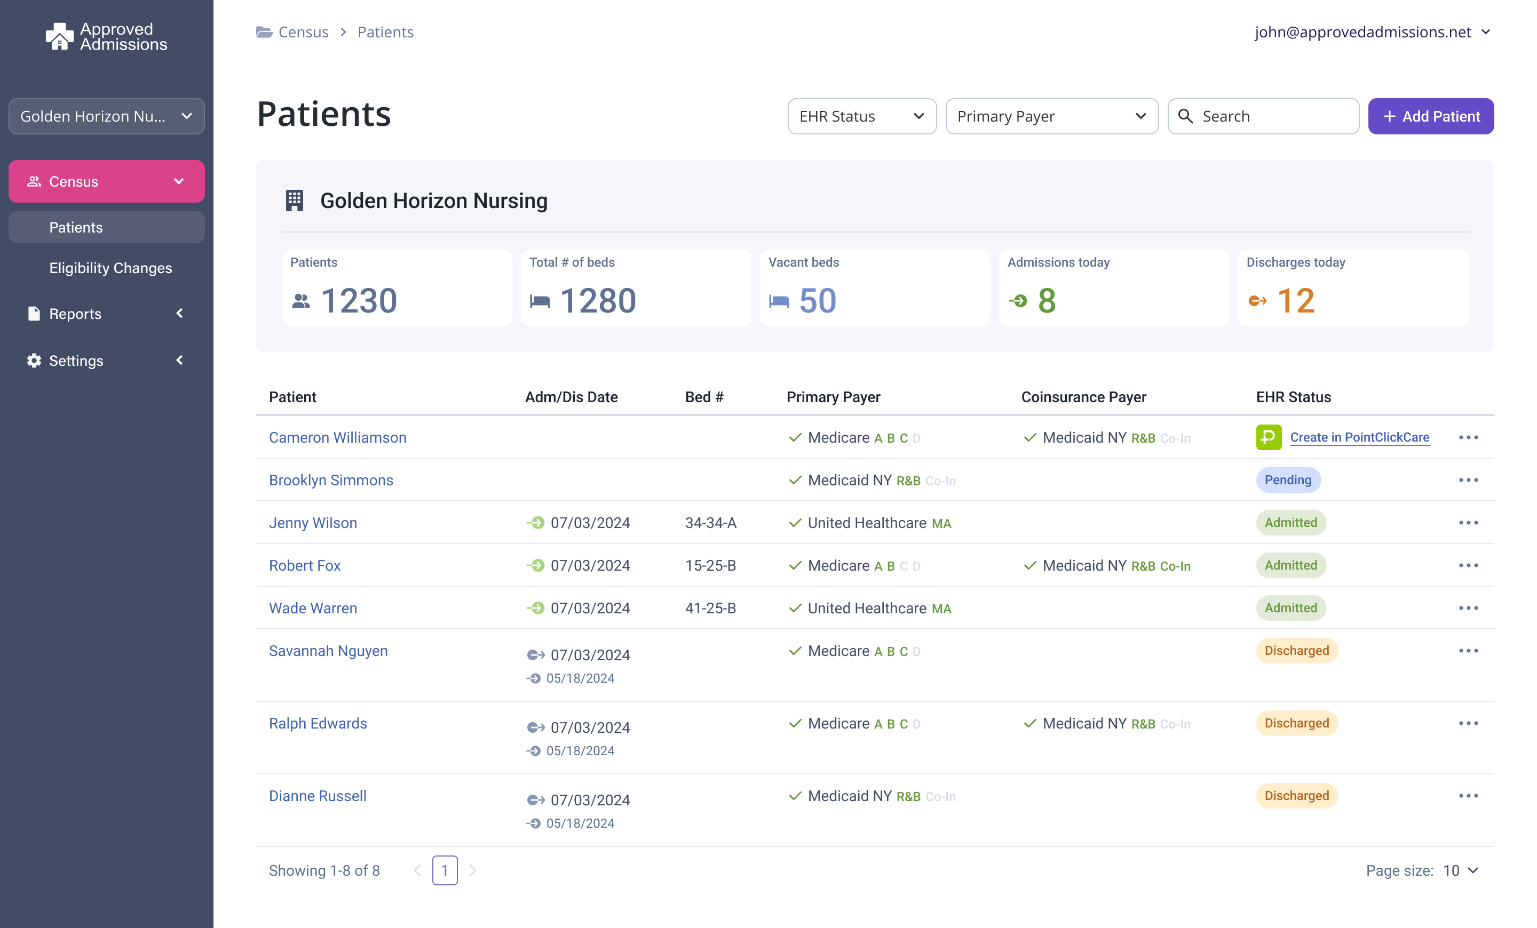Click the admission arrow icon in Jenny Wilson row

pyautogui.click(x=535, y=522)
